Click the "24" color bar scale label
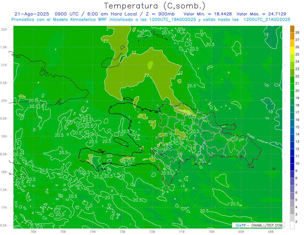 [x=297, y=62]
